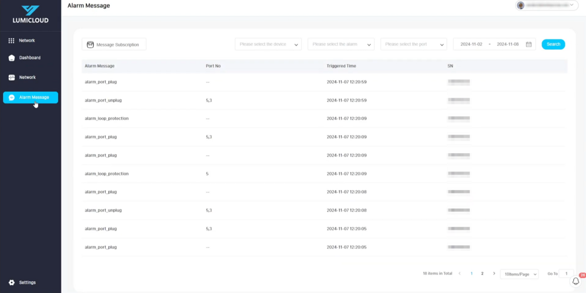Open the Message Subscription button
The image size is (586, 293).
click(114, 44)
